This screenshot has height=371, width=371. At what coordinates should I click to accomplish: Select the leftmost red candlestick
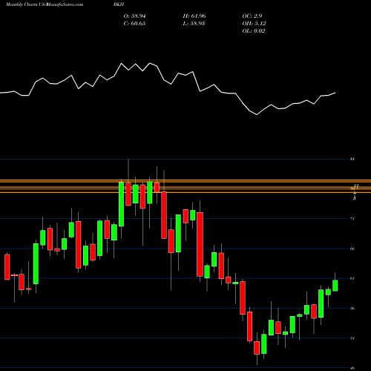pyautogui.click(x=7, y=267)
